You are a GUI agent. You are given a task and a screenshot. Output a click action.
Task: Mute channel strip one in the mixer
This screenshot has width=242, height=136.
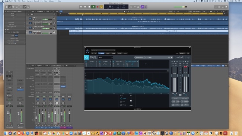click(36, 125)
